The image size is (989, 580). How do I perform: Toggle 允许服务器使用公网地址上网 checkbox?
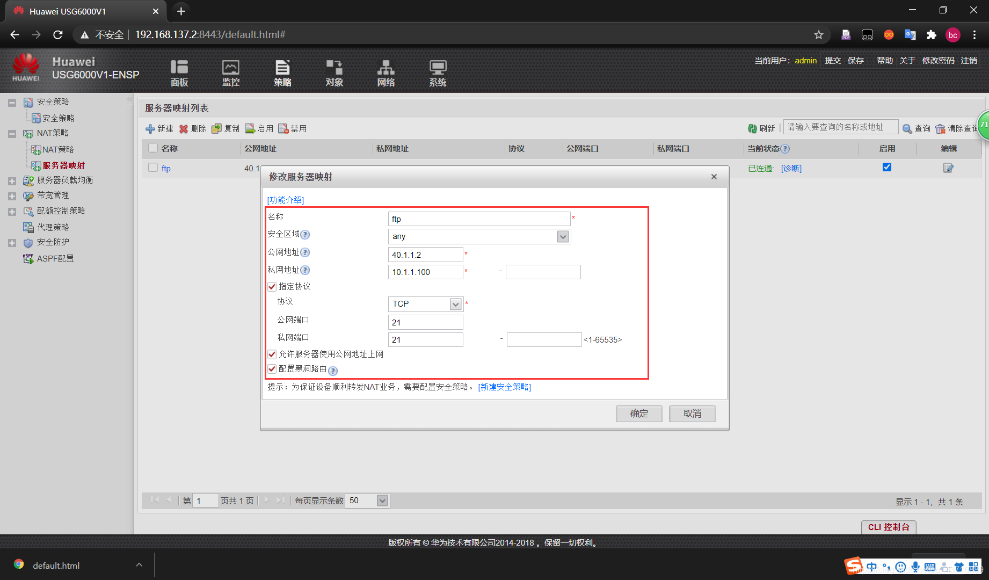point(272,354)
